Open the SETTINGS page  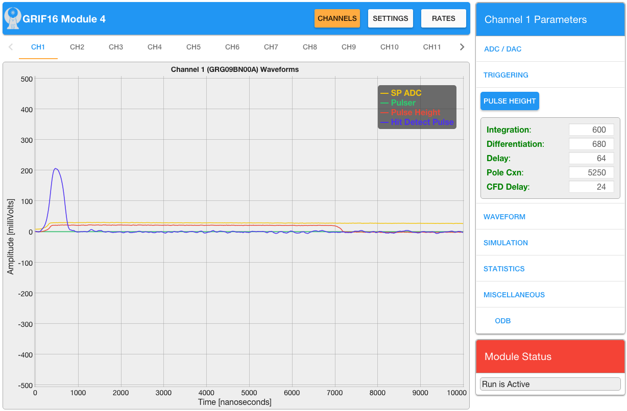(x=390, y=18)
